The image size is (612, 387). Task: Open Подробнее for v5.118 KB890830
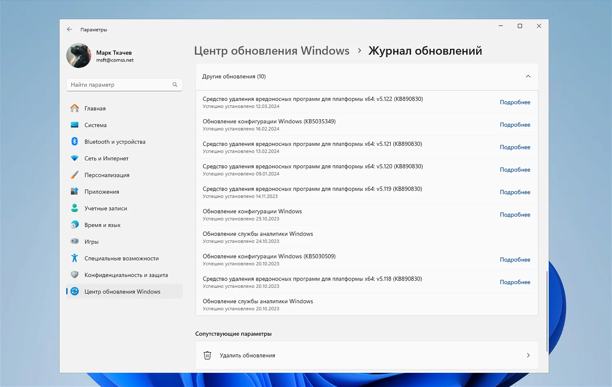pyautogui.click(x=515, y=282)
